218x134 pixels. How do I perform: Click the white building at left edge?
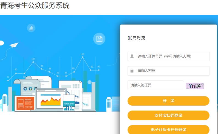[5, 103]
